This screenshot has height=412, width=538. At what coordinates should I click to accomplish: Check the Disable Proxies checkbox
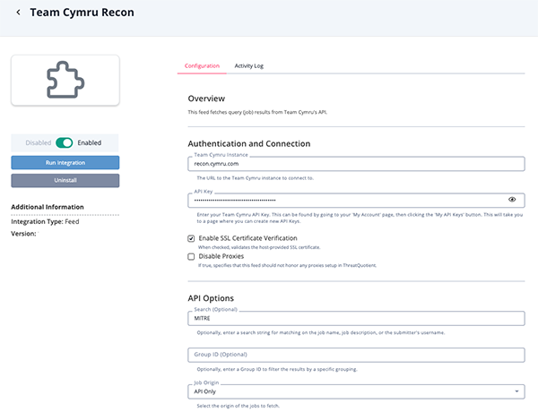pos(191,256)
